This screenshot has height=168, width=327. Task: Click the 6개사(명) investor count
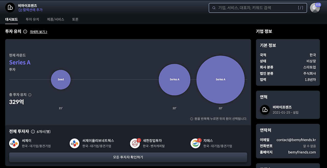point(44,132)
